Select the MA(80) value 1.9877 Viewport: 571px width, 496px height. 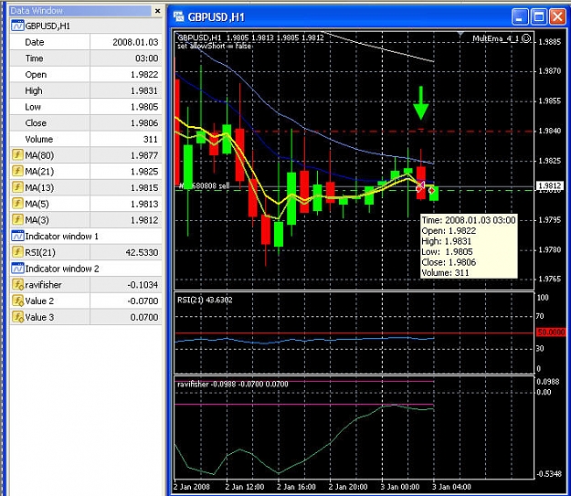point(144,155)
